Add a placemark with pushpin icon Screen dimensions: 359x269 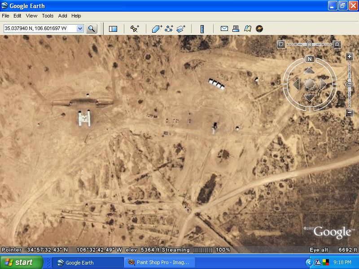coord(135,29)
